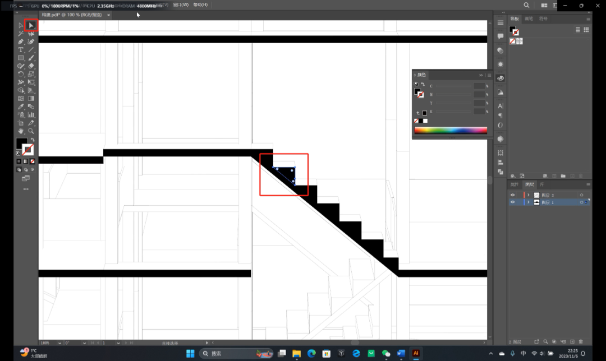
Task: Select the Artboard tool
Action: [21, 123]
